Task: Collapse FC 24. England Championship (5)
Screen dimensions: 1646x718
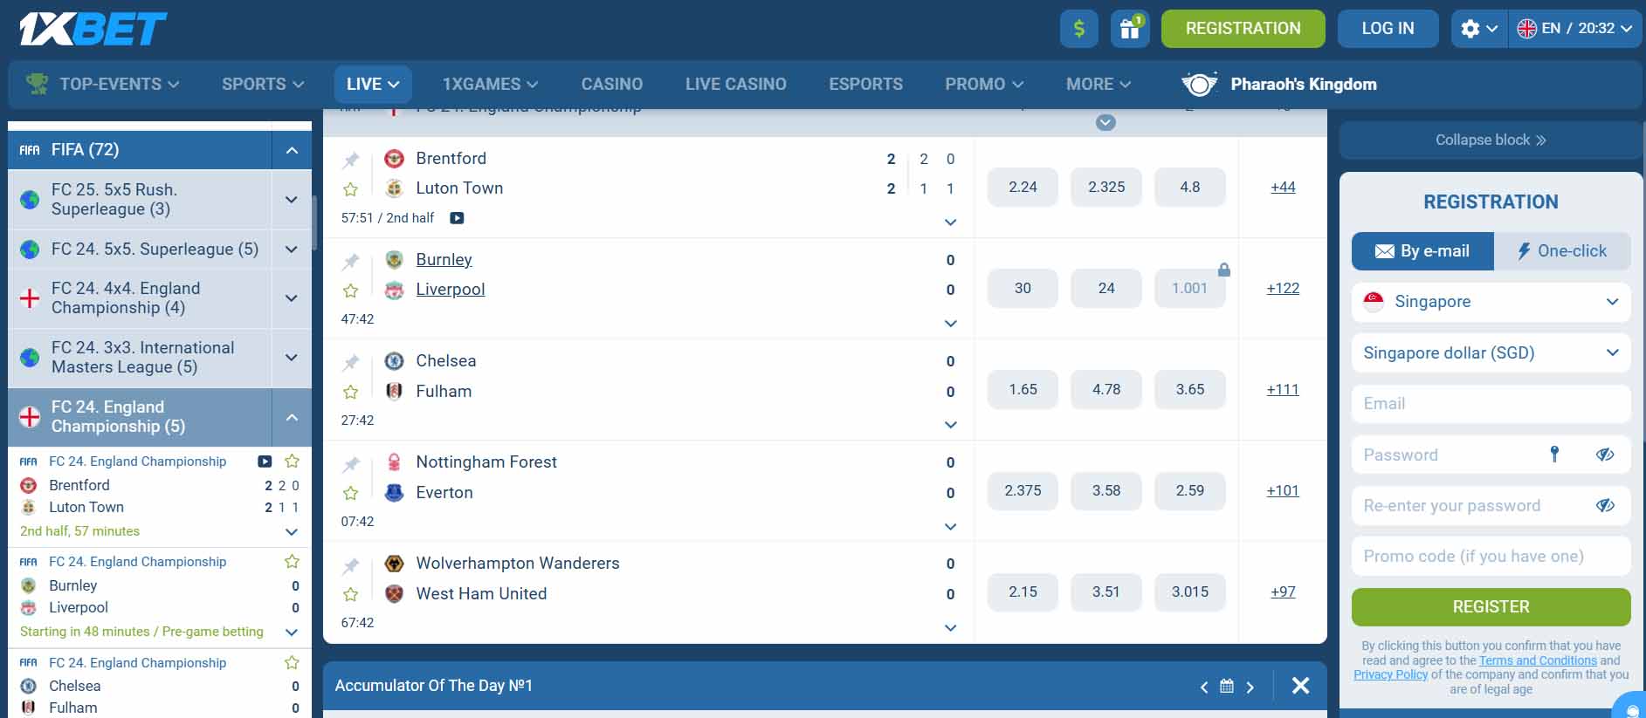Action: coord(292,417)
